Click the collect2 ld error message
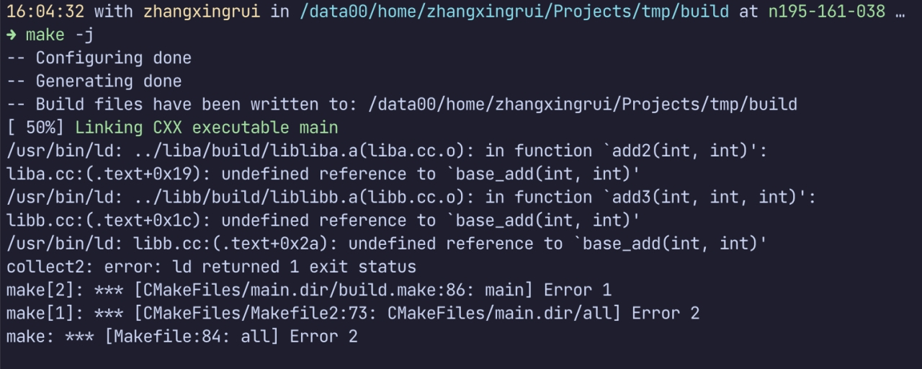This screenshot has width=922, height=369. tap(211, 267)
